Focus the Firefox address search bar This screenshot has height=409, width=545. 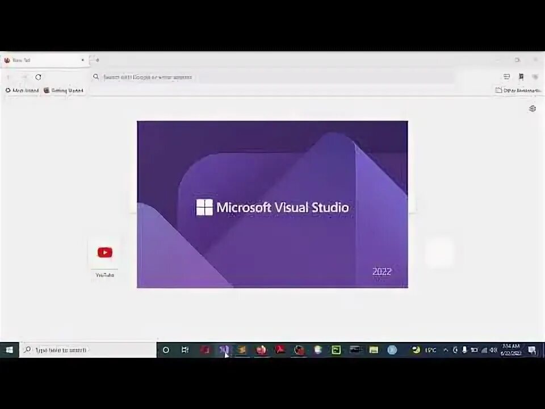click(x=272, y=77)
